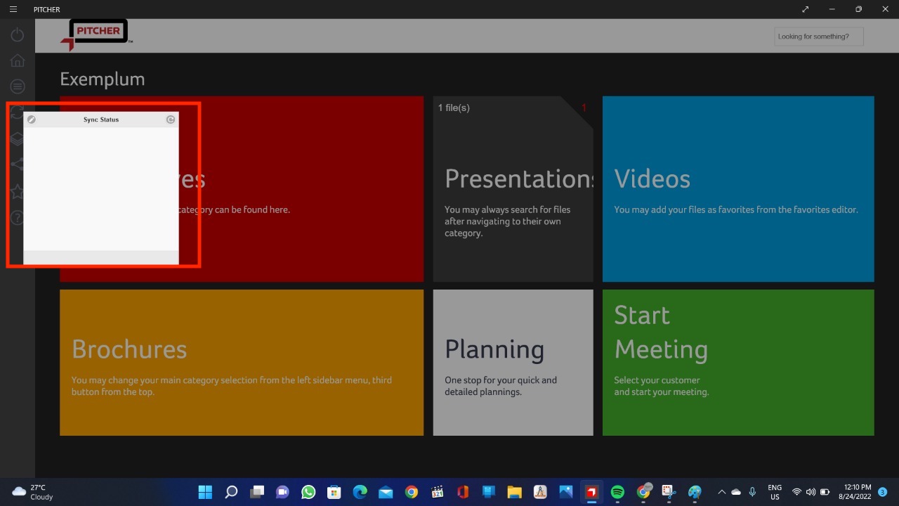Open help via the question mark icon

pos(16,218)
